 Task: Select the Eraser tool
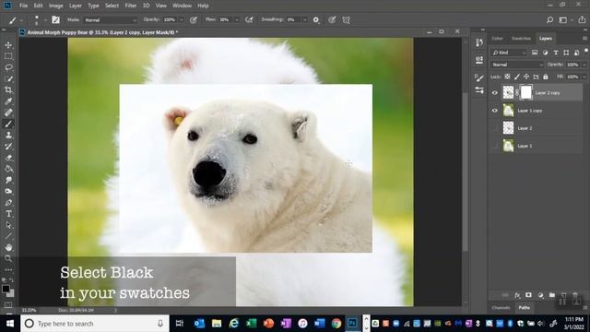point(8,158)
